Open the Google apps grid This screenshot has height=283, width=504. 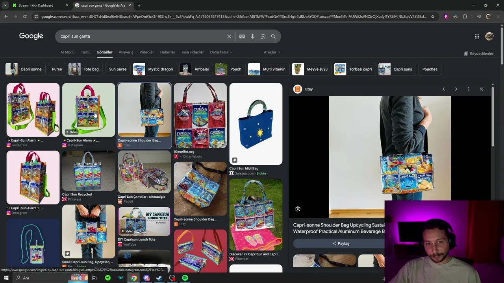(x=477, y=37)
